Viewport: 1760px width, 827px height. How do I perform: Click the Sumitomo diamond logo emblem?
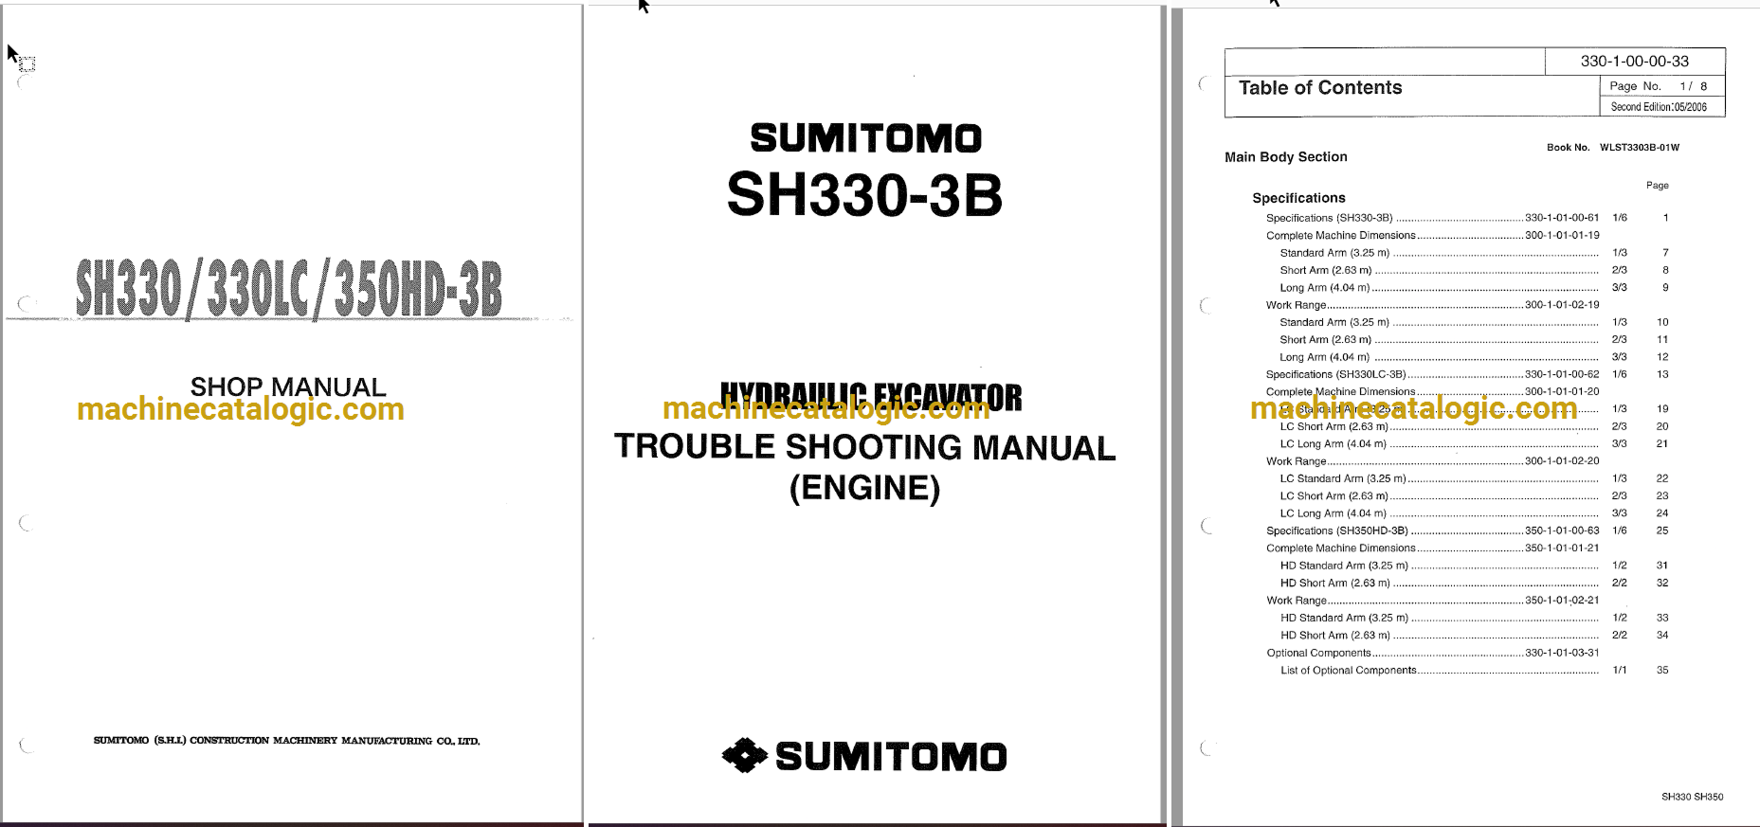pyautogui.click(x=745, y=755)
